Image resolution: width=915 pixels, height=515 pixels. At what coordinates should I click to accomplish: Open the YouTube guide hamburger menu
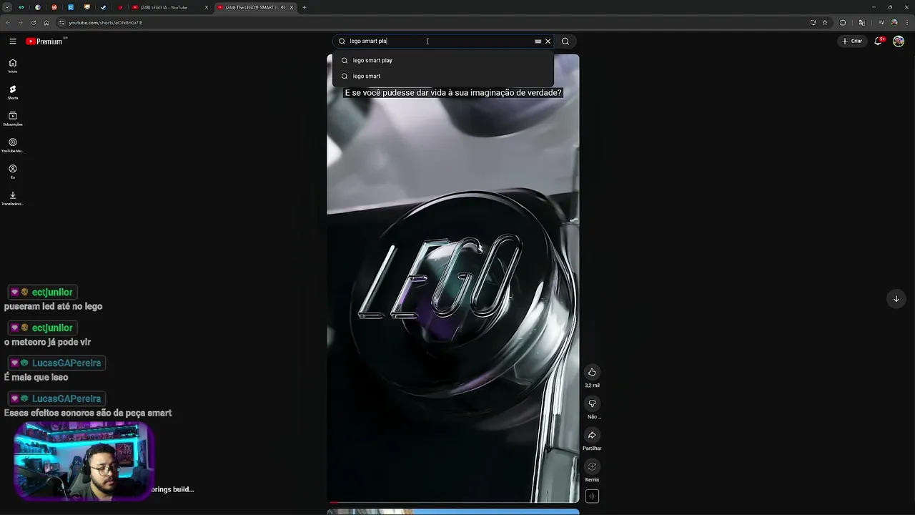13,41
